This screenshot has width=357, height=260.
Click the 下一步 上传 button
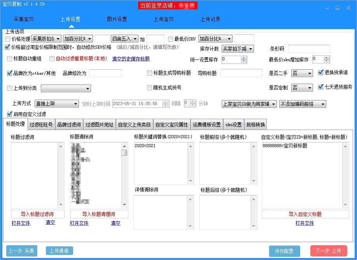coord(329,251)
